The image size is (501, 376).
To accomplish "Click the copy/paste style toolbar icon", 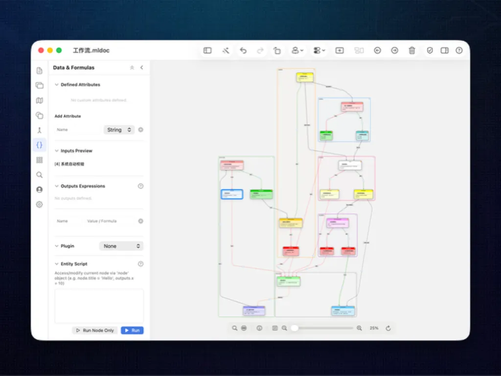I will [277, 50].
